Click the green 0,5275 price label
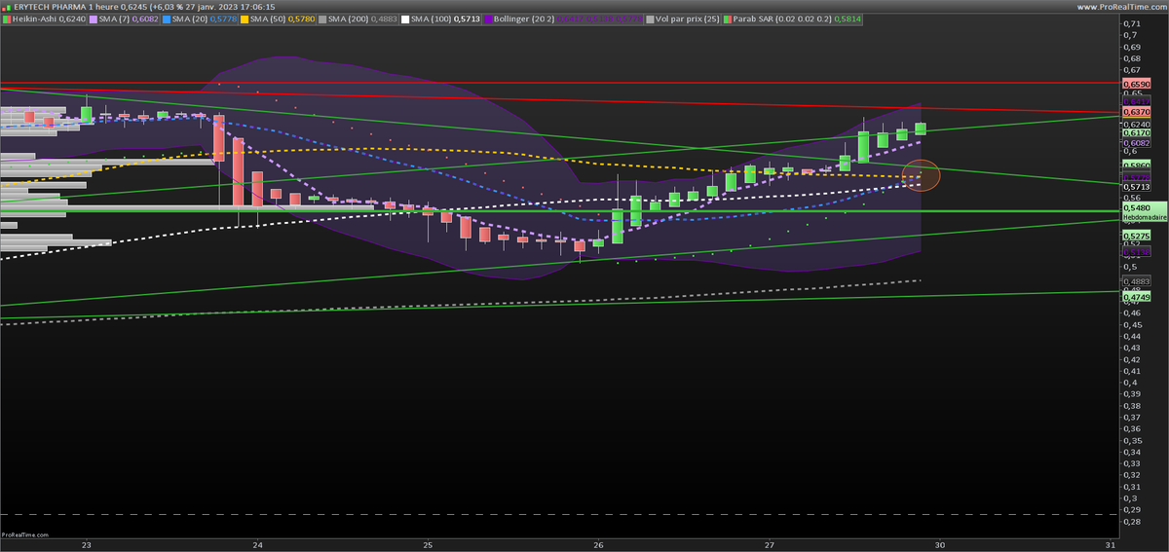 click(x=1136, y=236)
